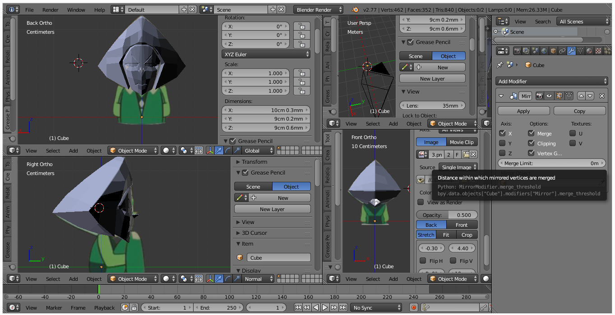Screen dimensions: 615x315
Task: Play the animation in reverse
Action: coord(316,307)
